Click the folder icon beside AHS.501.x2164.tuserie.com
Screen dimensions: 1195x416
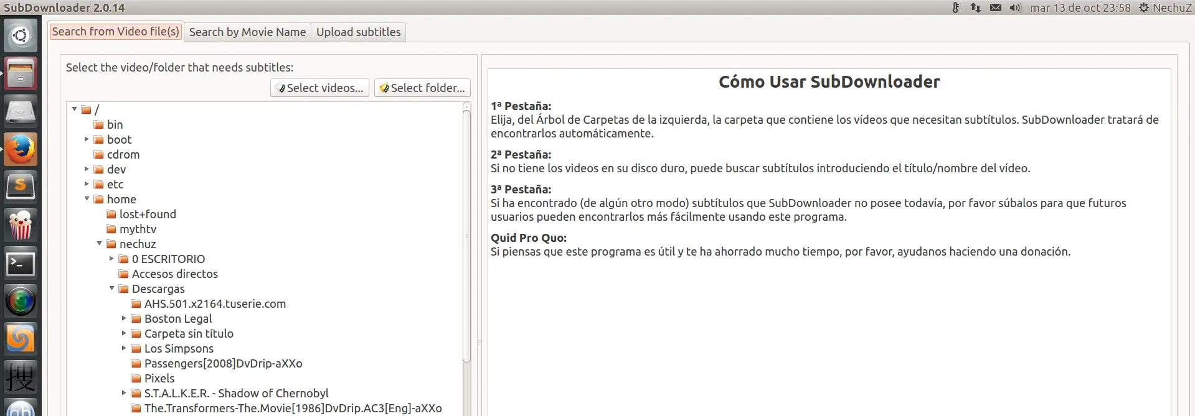coord(136,304)
